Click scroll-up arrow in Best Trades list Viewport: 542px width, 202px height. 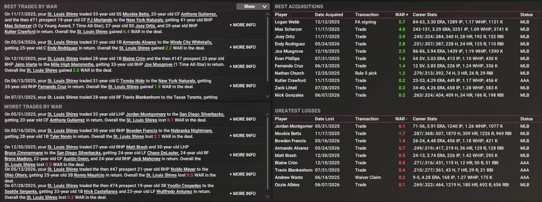(267, 14)
